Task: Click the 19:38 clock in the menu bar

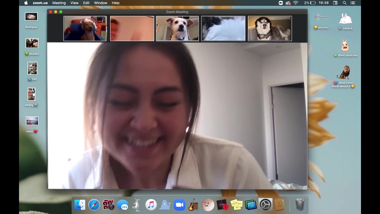Action: pyautogui.click(x=324, y=3)
